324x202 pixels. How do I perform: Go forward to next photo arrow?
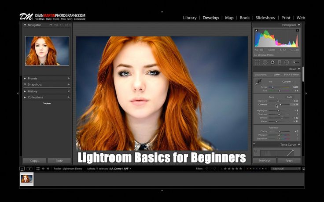(x=48, y=169)
